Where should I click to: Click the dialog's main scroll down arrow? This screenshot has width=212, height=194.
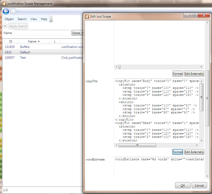click(207, 176)
